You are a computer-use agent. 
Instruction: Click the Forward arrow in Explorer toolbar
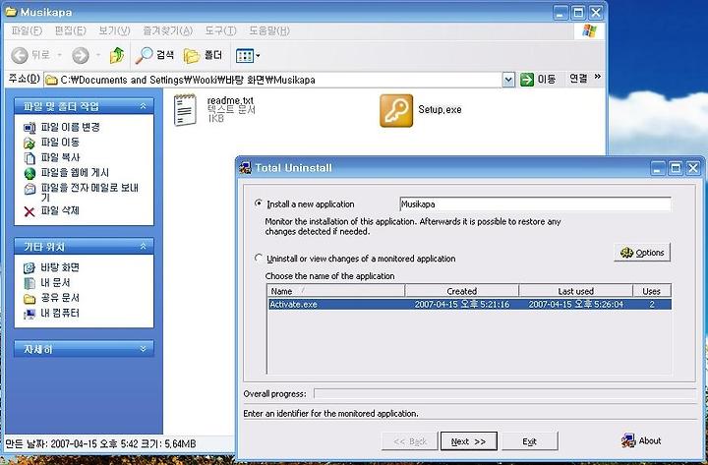(x=81, y=55)
